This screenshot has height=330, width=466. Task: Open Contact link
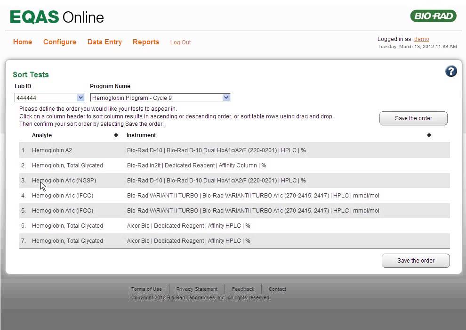pos(277,289)
